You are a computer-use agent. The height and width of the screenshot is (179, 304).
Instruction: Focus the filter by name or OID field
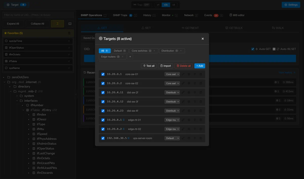pyautogui.click(x=38, y=15)
